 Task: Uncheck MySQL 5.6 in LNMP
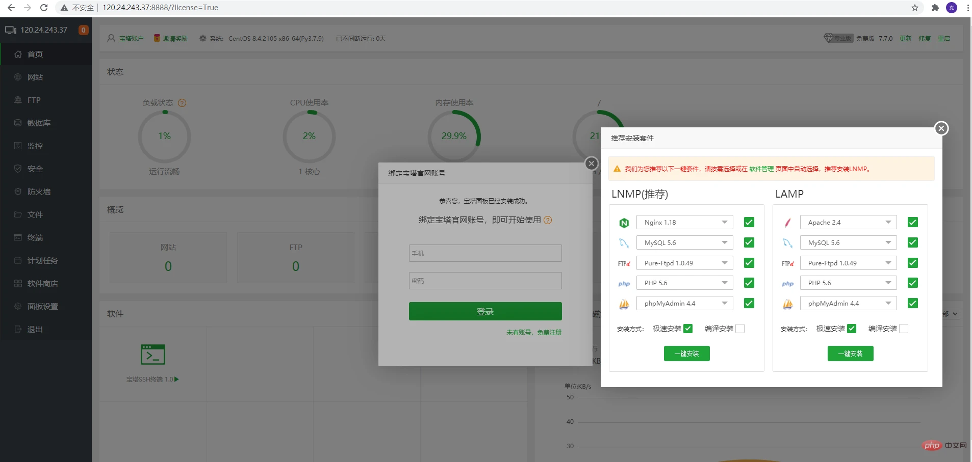749,242
